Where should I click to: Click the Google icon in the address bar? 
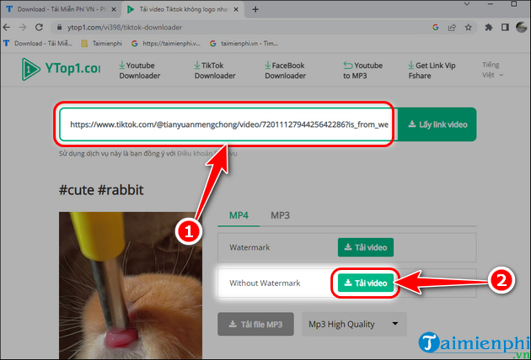pos(436,28)
